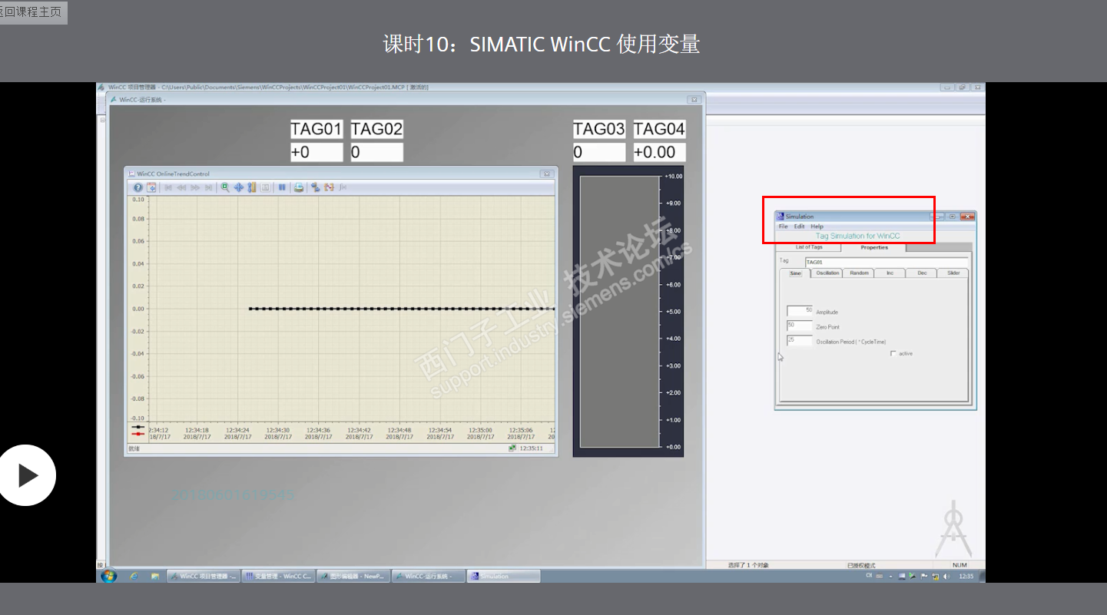The image size is (1107, 615).
Task: Enable the active checkbox in Simulation
Action: [x=893, y=353]
